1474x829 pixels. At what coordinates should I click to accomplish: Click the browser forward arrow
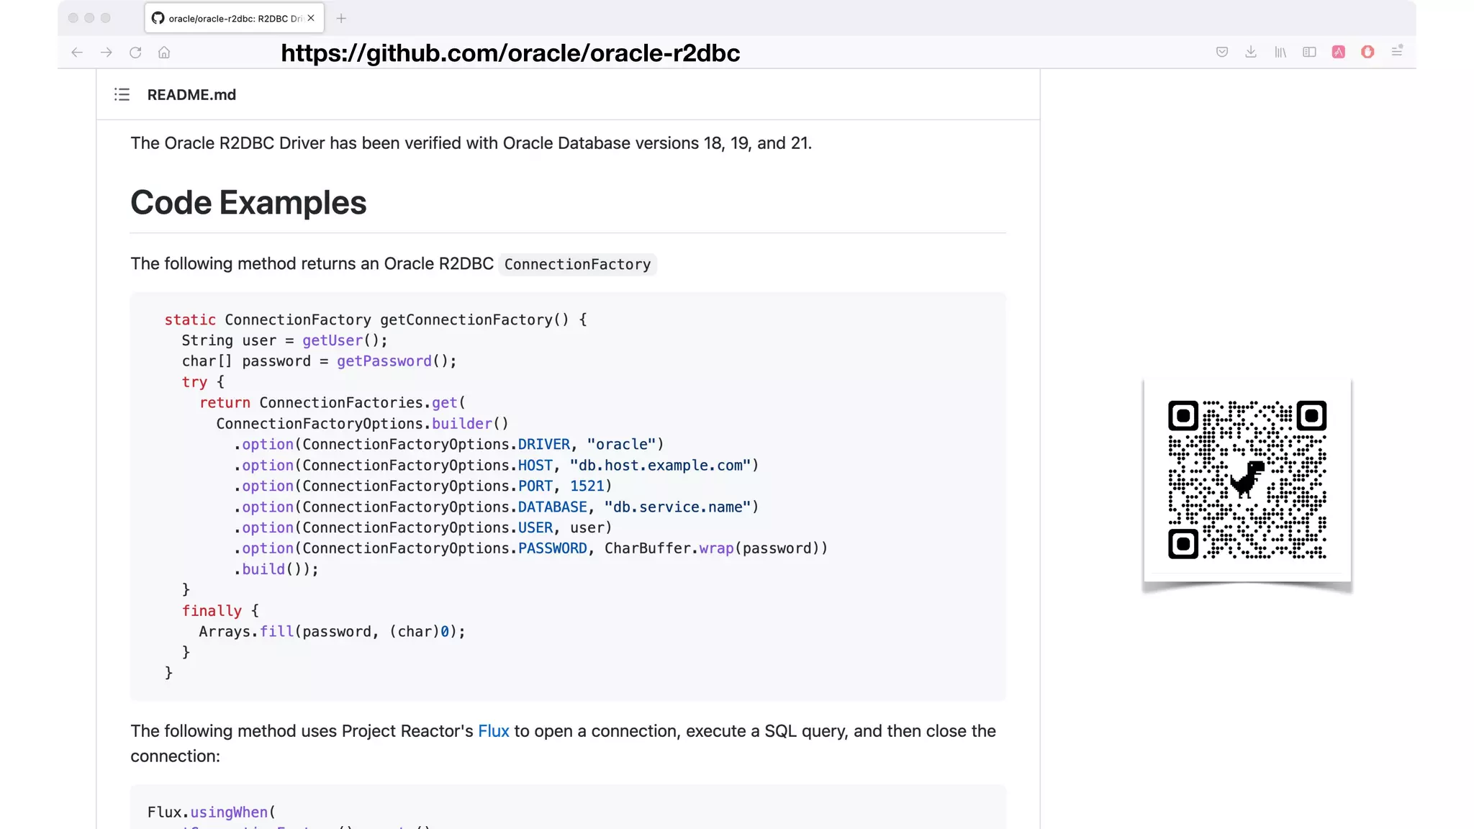click(107, 53)
